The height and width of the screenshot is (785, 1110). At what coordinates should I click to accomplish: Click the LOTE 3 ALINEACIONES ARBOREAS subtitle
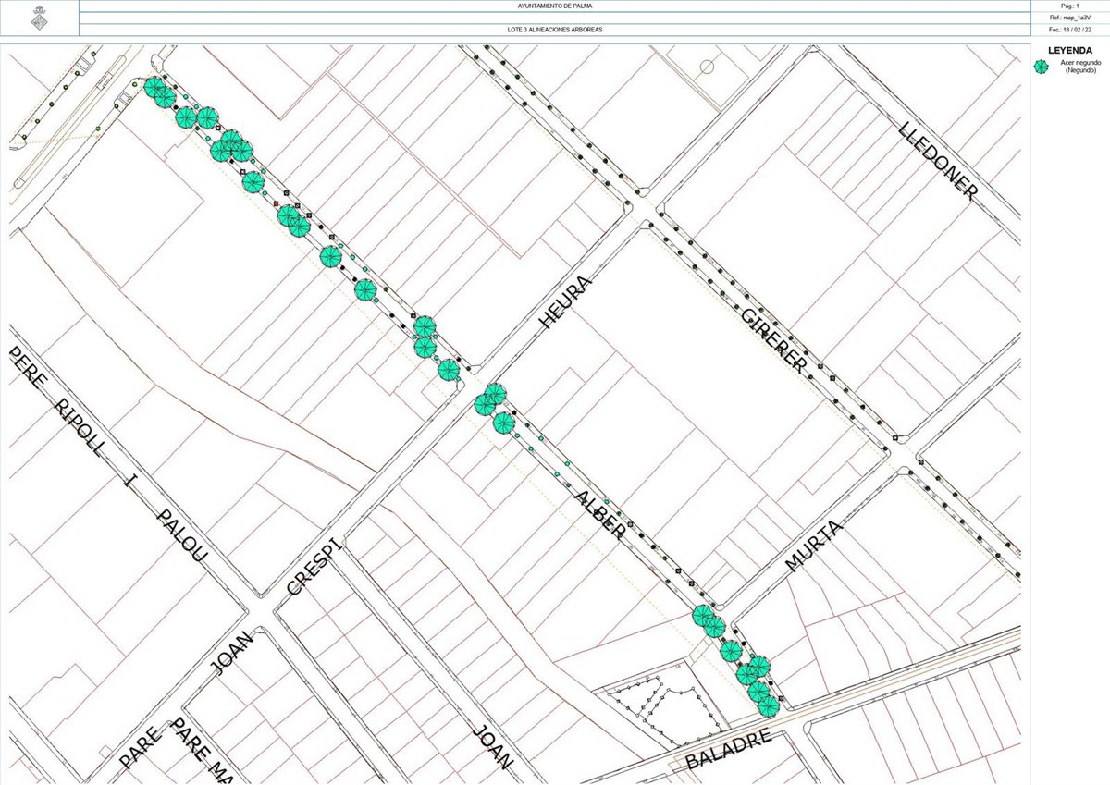(555, 31)
